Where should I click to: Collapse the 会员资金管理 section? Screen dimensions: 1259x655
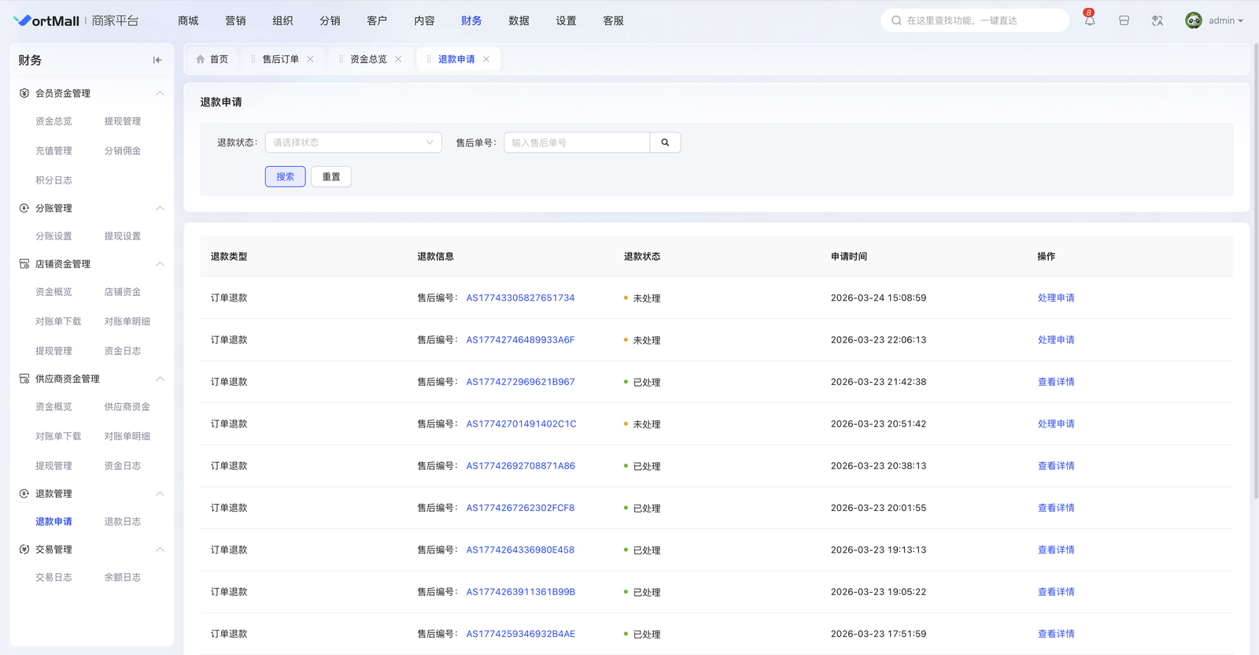[160, 94]
